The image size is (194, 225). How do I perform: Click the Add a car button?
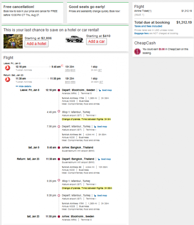click(x=96, y=41)
